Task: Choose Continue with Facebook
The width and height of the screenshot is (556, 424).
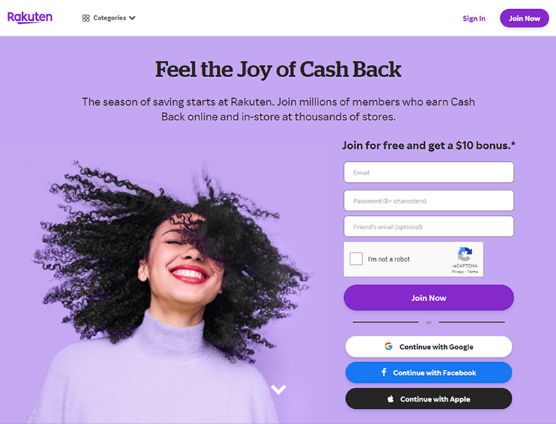Action: [429, 373]
